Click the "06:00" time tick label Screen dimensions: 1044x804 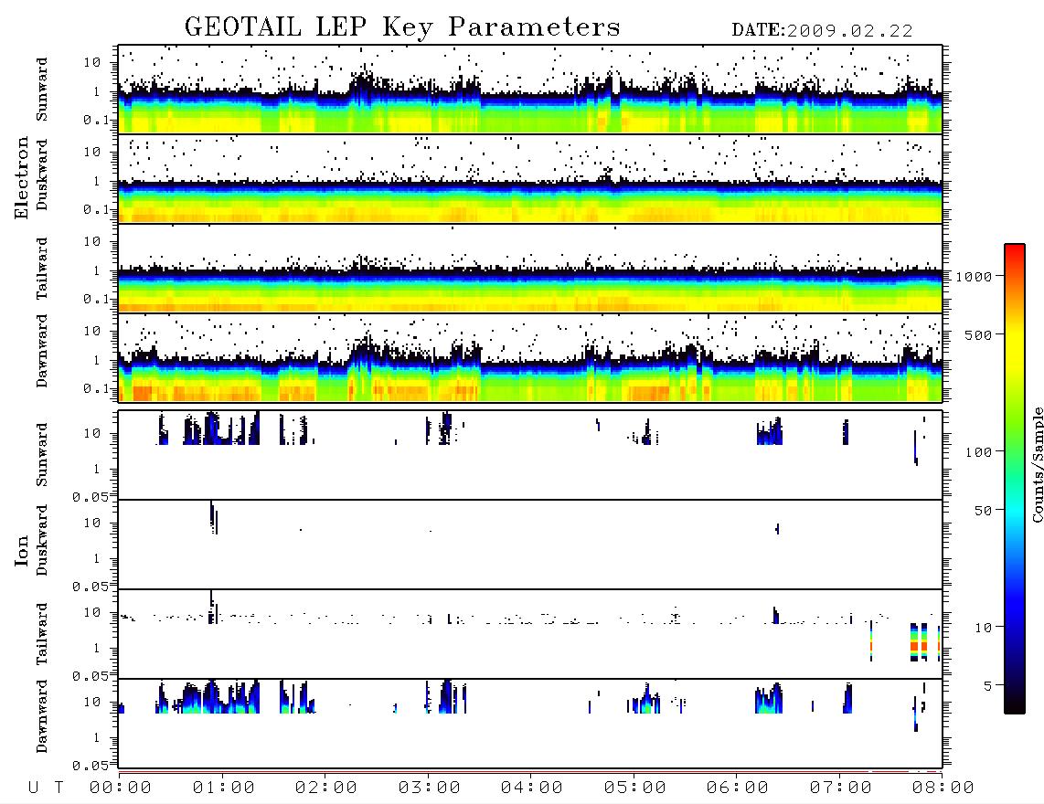point(738,788)
